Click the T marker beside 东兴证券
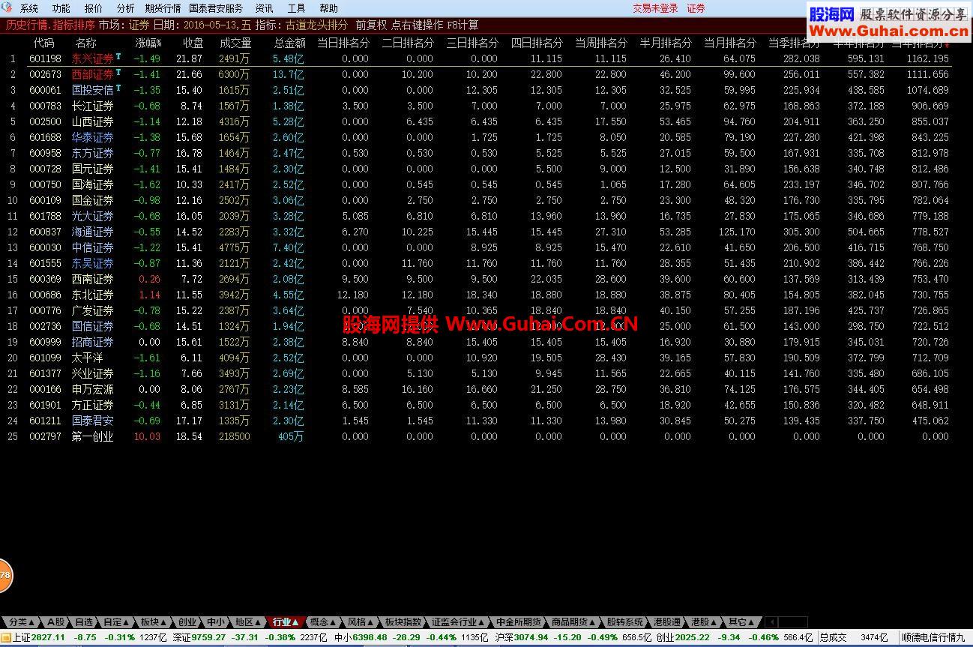 tap(118, 56)
